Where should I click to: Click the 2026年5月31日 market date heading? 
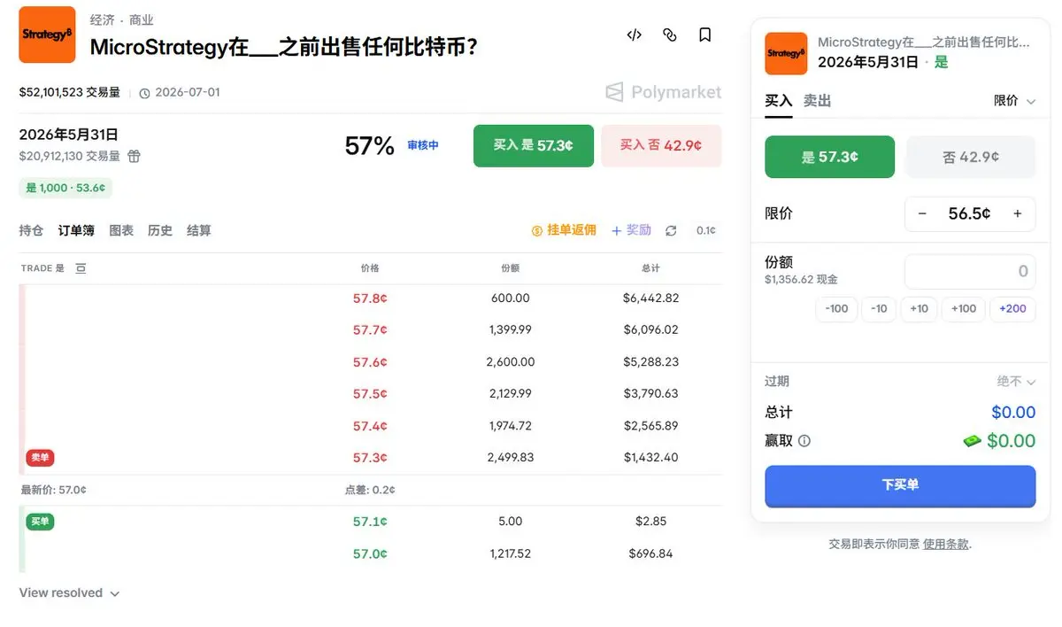coord(68,135)
